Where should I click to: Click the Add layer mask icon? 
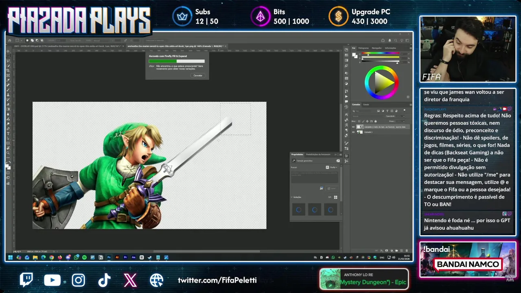[387, 251]
